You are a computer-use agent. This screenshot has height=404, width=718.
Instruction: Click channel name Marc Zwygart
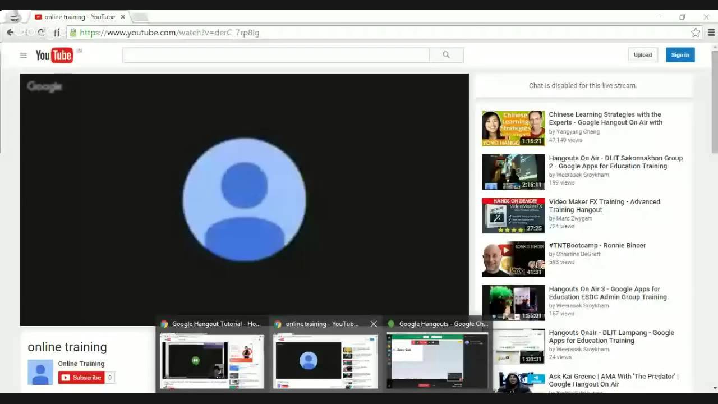coord(574,219)
